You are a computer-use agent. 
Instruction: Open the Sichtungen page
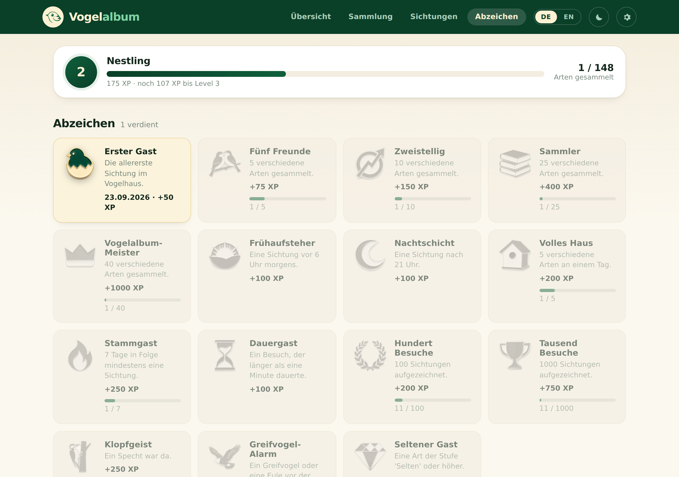tap(434, 16)
